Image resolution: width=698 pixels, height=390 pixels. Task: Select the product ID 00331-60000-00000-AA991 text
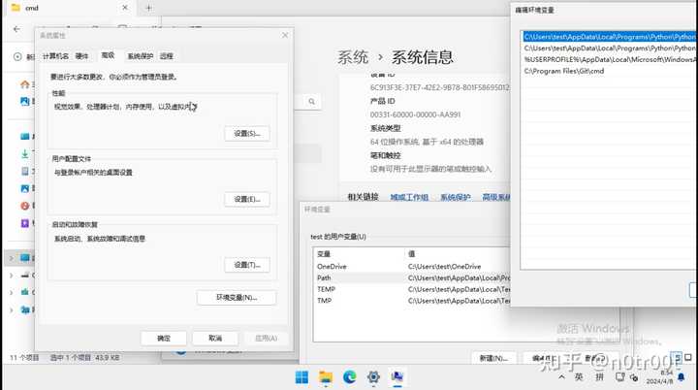tap(415, 114)
